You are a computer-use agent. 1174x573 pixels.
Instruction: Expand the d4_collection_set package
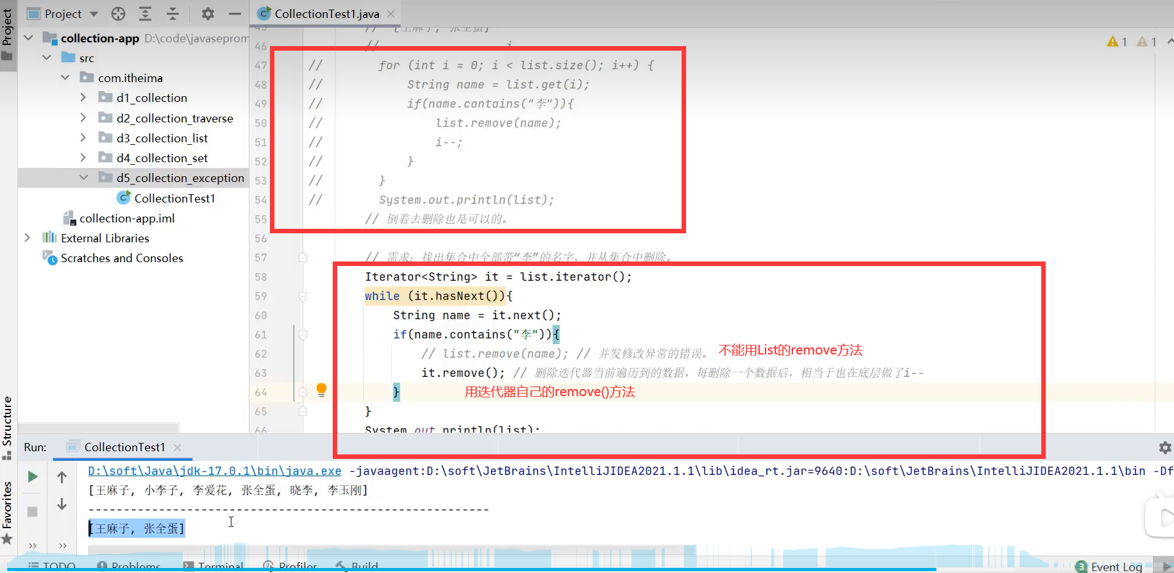point(83,158)
